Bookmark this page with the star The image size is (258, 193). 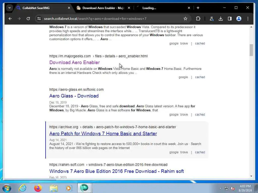tap(185, 19)
